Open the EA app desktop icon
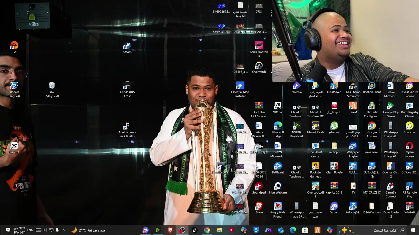 (x=14, y=47)
